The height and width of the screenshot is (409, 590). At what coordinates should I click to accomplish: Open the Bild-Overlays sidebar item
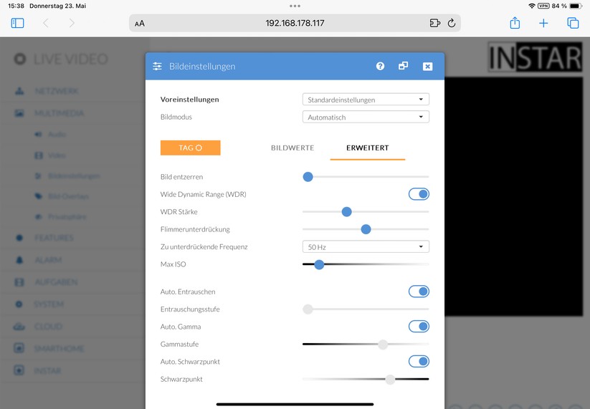tap(69, 196)
